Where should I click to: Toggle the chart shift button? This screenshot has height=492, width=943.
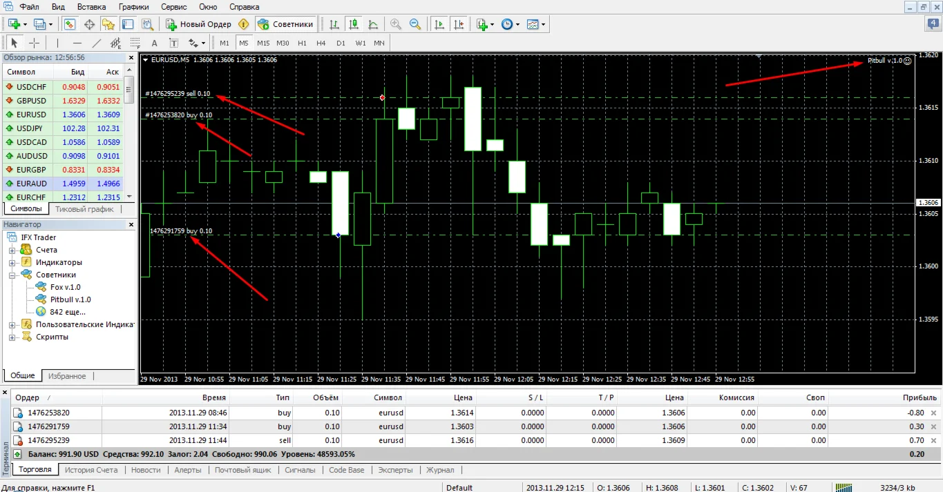[458, 24]
